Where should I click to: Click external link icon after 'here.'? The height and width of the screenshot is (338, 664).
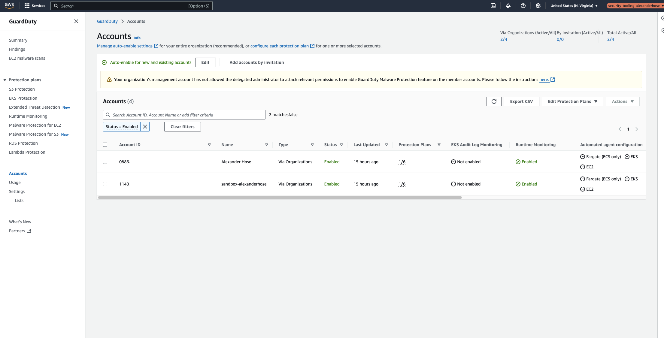coord(553,80)
